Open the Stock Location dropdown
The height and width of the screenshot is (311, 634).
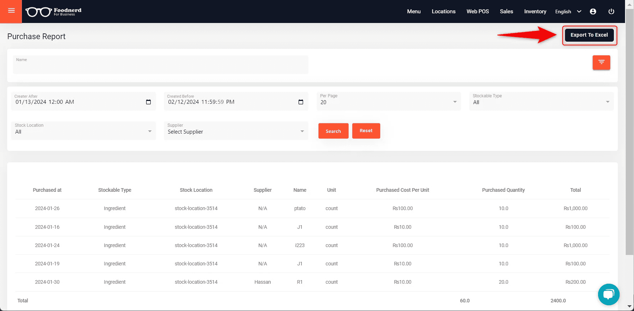pyautogui.click(x=83, y=131)
